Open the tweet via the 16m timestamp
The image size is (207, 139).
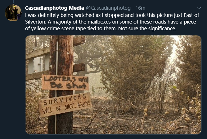click(140, 8)
